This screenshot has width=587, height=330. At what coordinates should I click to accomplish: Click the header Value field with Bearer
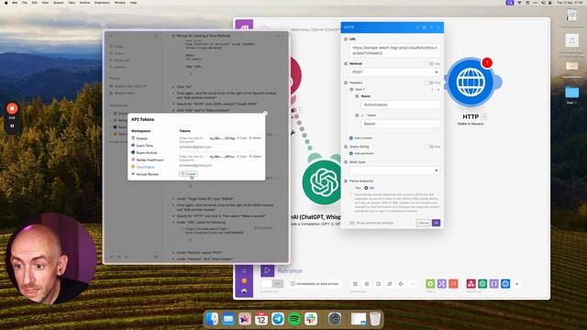click(x=401, y=124)
